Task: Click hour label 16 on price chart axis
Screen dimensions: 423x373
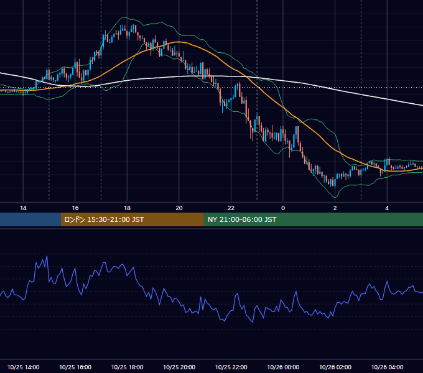Action: coord(75,208)
